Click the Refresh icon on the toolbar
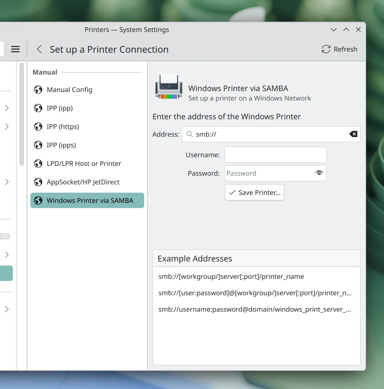384x389 pixels. point(326,49)
